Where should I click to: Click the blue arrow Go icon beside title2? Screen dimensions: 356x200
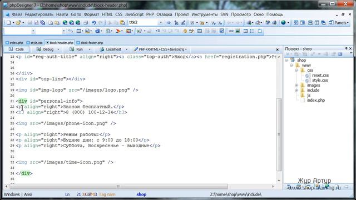(x=169, y=23)
